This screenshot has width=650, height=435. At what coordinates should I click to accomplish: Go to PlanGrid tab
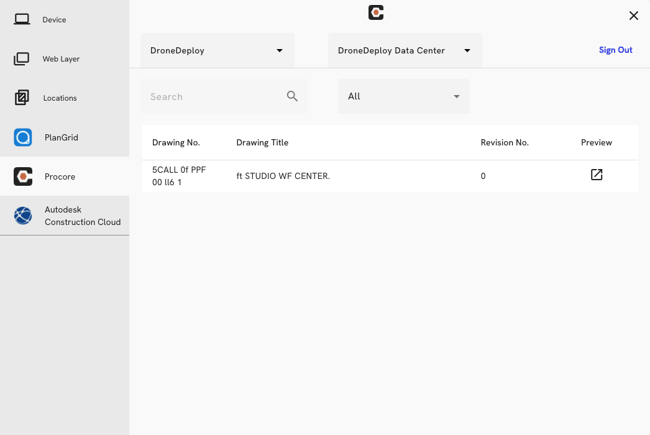[65, 137]
